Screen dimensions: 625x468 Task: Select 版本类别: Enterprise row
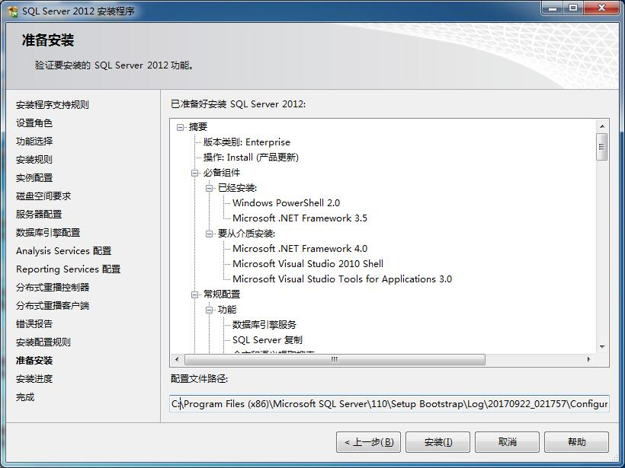[247, 142]
